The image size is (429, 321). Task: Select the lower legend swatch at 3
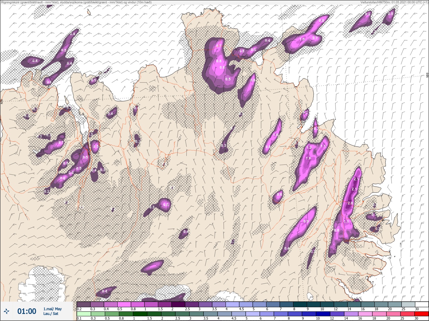pyautogui.click(x=196, y=314)
